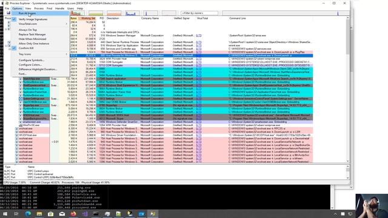Open the network activity mini graph
This screenshot has height=218, width=388.
(151, 13)
